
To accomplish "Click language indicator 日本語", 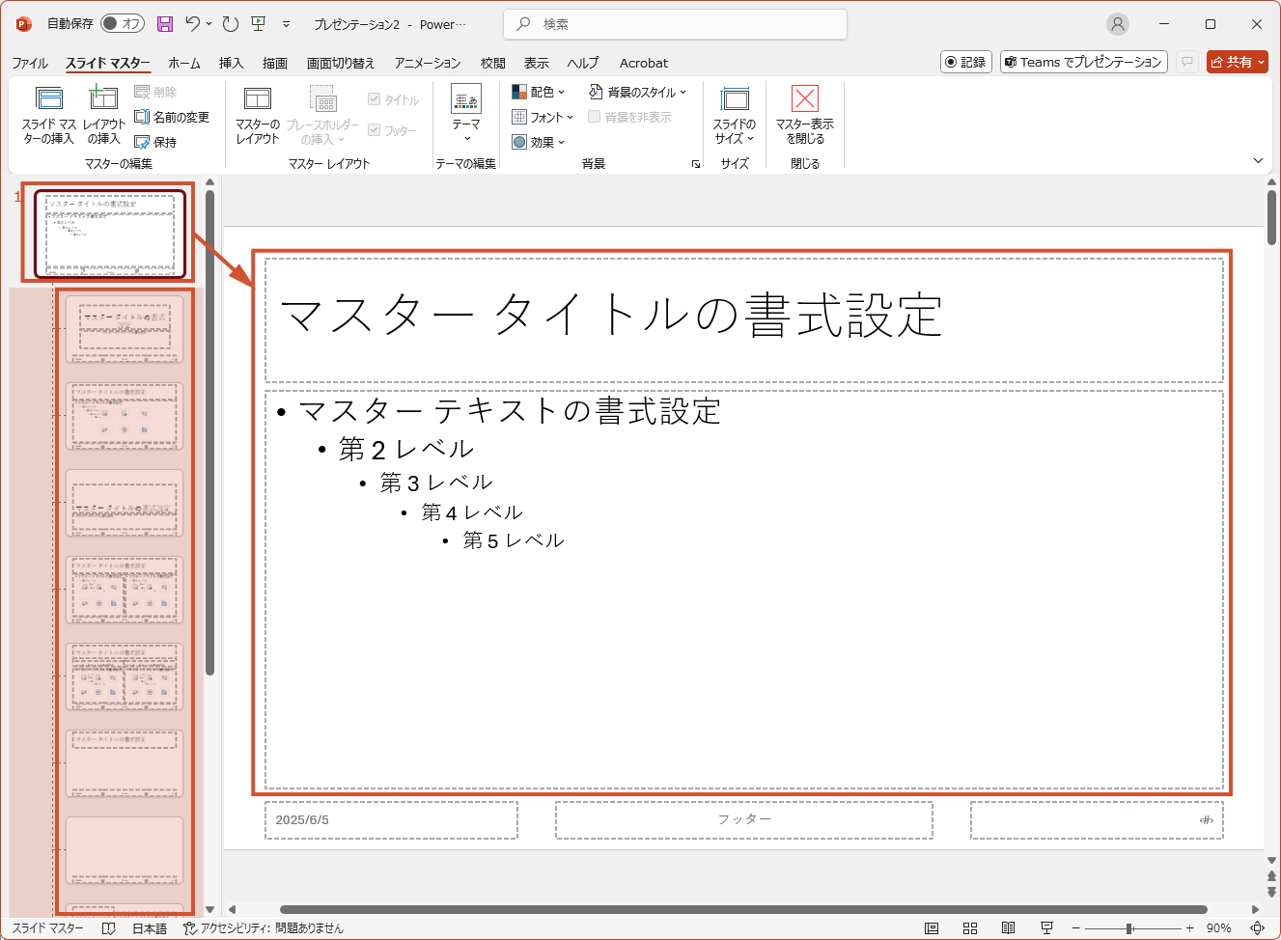I will 150,928.
